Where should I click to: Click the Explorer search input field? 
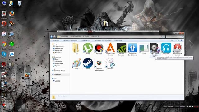(x=175, y=37)
